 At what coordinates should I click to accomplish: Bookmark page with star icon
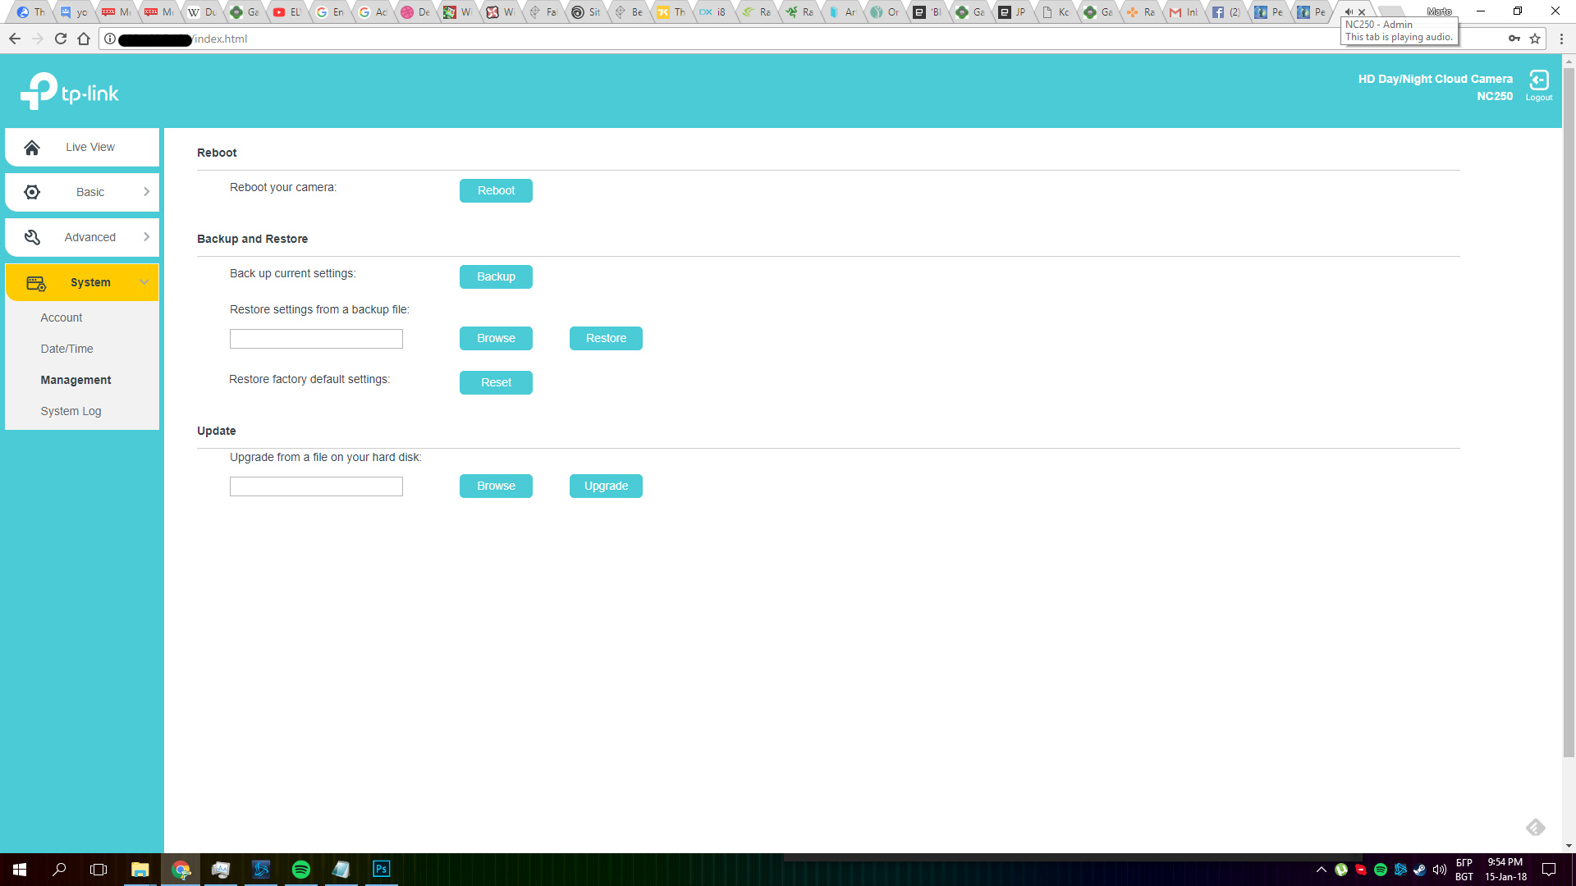[x=1535, y=39]
